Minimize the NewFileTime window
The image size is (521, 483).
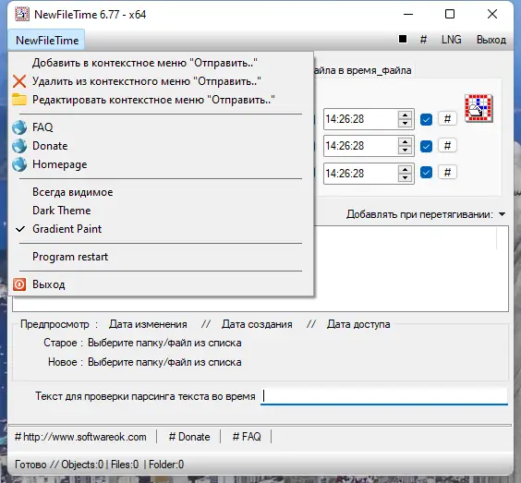click(408, 14)
